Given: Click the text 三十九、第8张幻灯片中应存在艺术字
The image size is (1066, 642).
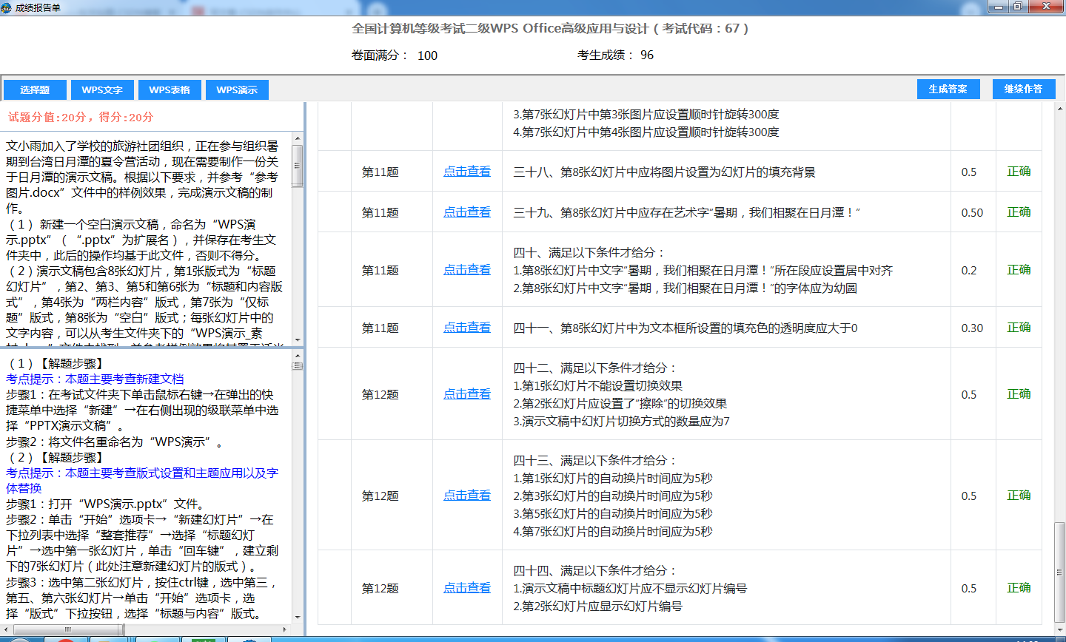Looking at the screenshot, I should pyautogui.click(x=687, y=212).
